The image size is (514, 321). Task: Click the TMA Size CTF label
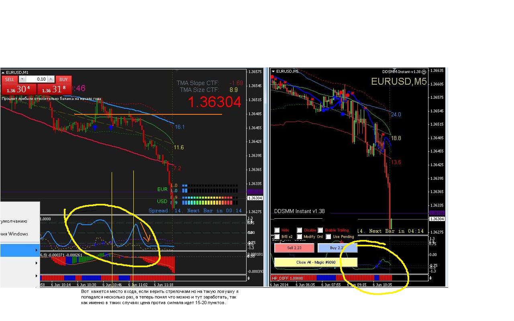(199, 90)
